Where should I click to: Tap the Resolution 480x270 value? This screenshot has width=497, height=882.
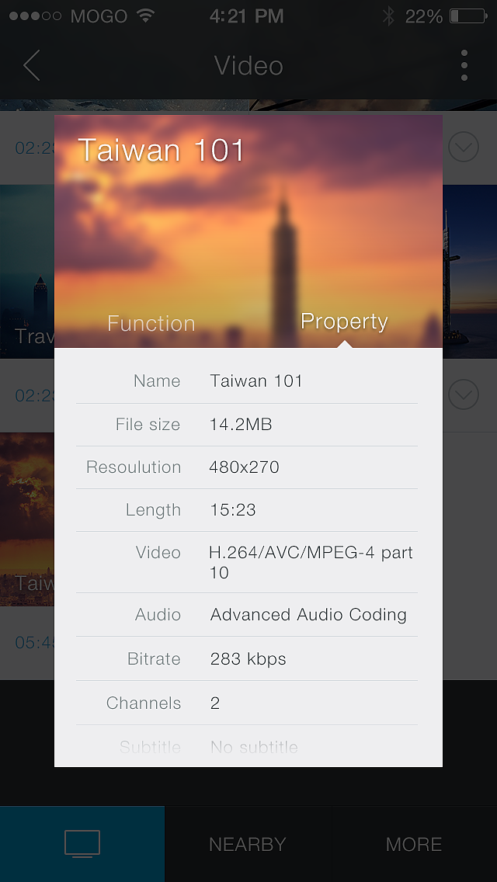[244, 467]
